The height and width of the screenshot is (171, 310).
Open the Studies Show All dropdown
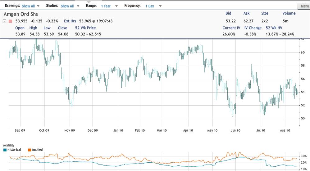[x=70, y=6]
